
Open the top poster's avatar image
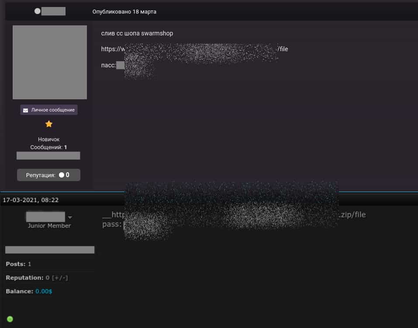tap(50, 62)
